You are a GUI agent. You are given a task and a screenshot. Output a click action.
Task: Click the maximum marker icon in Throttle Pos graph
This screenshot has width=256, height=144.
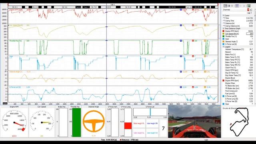tap(193, 41)
